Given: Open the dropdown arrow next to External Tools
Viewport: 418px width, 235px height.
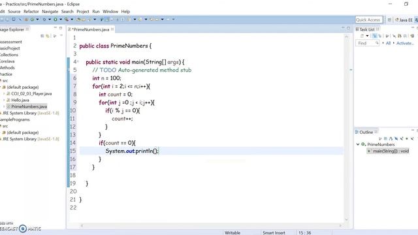Looking at the screenshot, I should [x=72, y=20].
